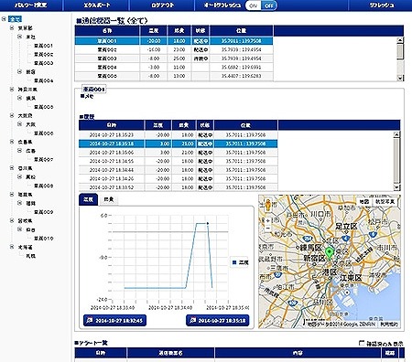Open end date calendar 2014-10-27 18:35:18
This screenshot has width=412, height=362.
click(x=218, y=320)
